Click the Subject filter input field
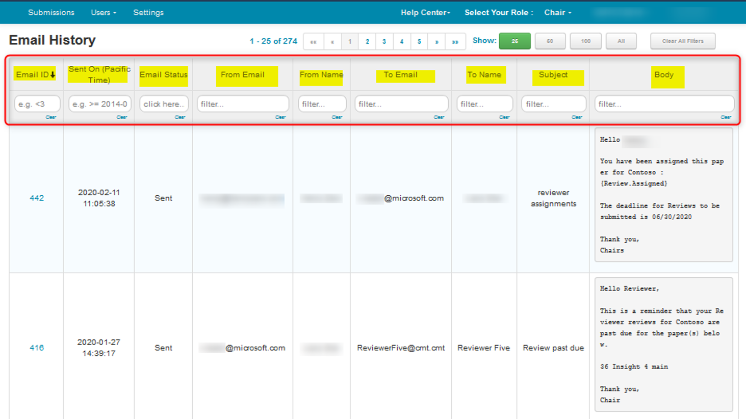The image size is (746, 419). (x=553, y=104)
